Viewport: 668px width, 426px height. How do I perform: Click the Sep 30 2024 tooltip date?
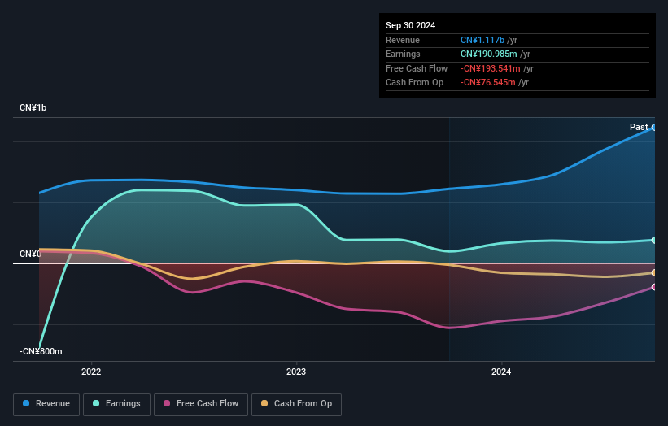coord(410,25)
